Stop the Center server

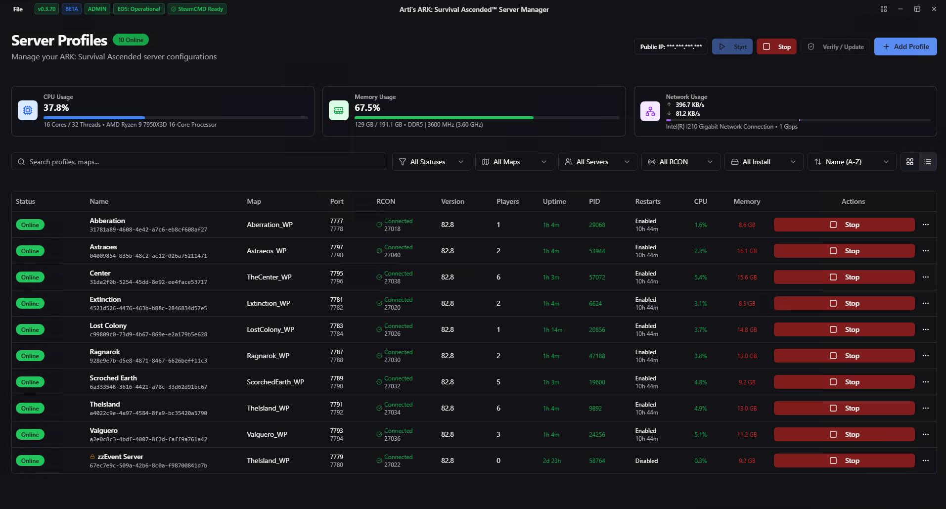844,277
